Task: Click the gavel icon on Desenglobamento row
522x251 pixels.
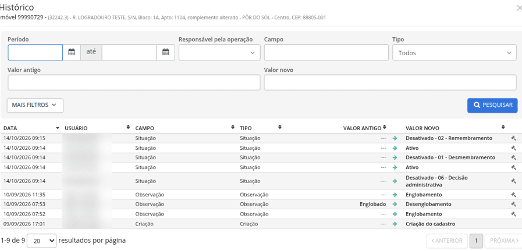Action: 513,204
